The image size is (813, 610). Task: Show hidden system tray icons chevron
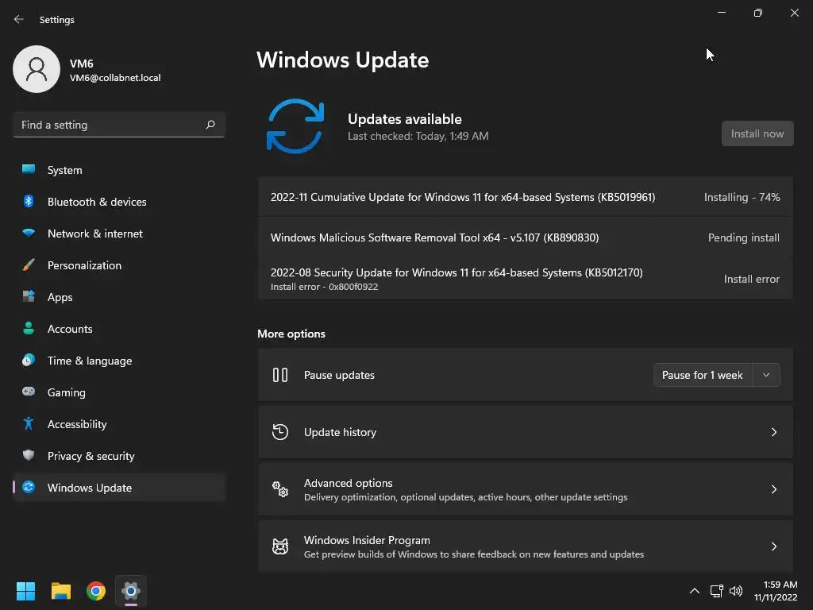tap(694, 591)
